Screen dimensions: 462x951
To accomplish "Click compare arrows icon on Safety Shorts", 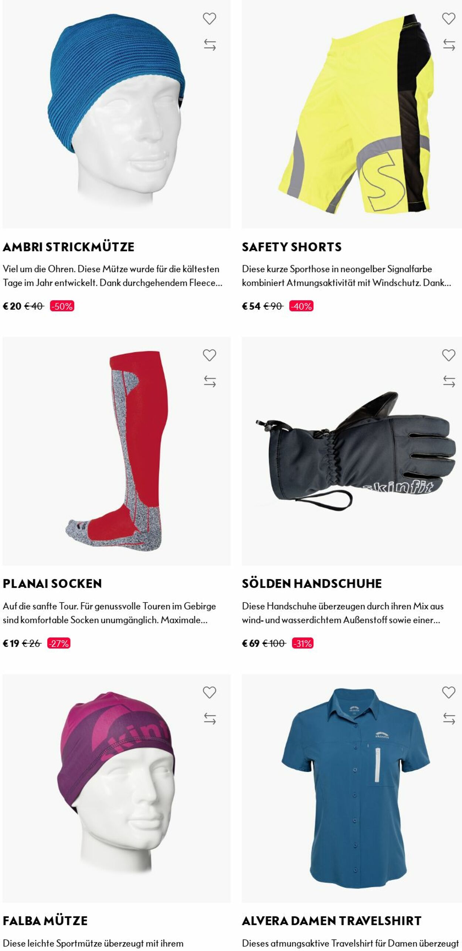I will (449, 45).
